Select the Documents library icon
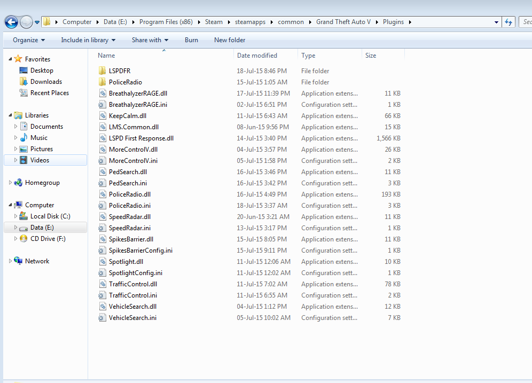This screenshot has height=383, width=532. tap(24, 127)
